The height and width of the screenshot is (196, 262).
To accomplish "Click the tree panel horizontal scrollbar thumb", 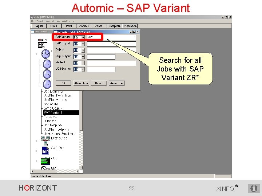I will [45, 171].
